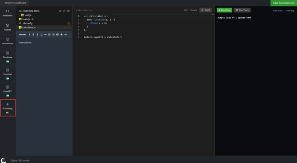Screen dimensions: 297x163
Task: Apply underline formatting in instructions editor
Action: (41, 35)
